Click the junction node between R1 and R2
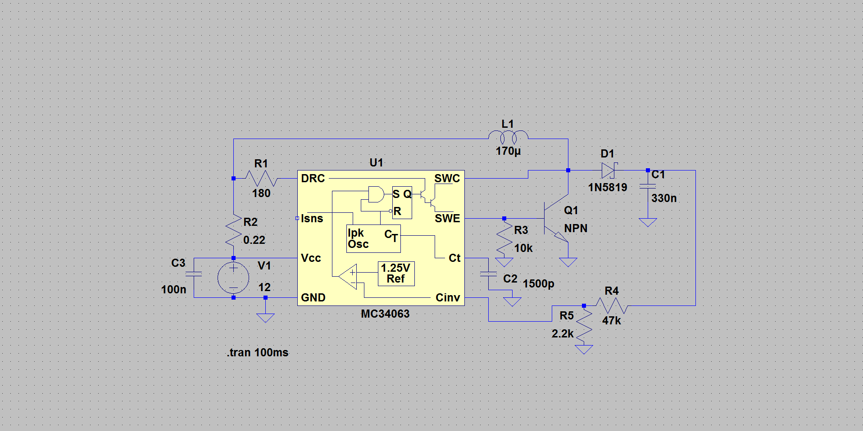 (x=233, y=179)
